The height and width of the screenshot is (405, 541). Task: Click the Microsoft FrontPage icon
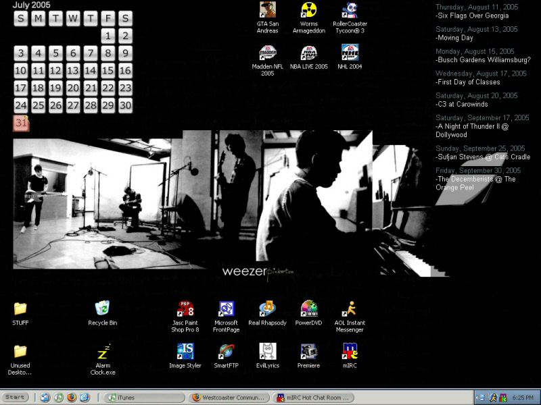point(226,317)
